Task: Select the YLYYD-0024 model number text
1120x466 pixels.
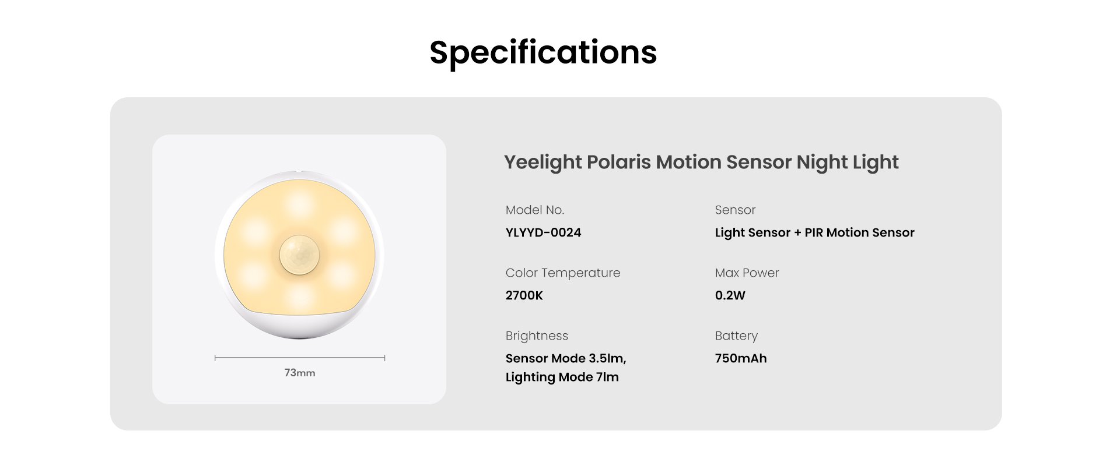Action: (x=543, y=232)
